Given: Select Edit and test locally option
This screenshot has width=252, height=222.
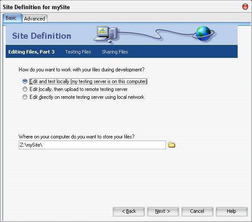Looking at the screenshot, I should click(25, 81).
